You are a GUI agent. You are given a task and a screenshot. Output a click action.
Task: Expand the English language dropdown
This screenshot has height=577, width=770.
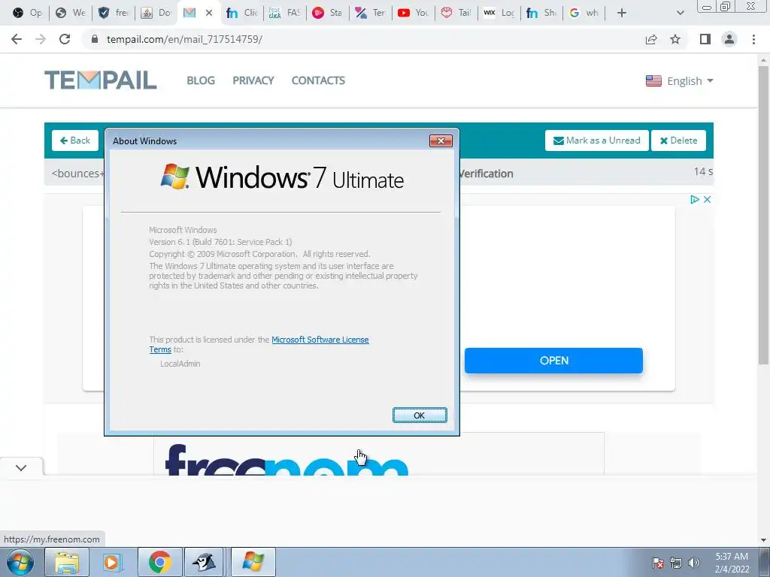680,81
